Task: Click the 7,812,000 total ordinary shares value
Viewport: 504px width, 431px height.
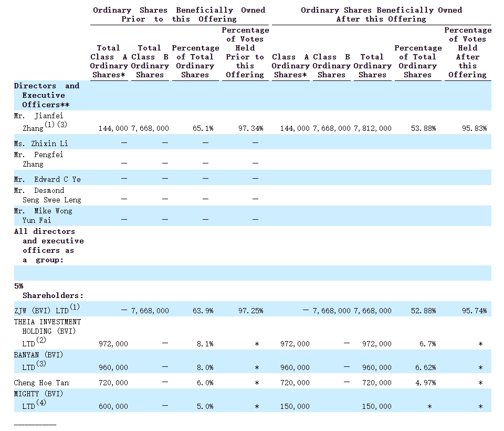Action: click(x=373, y=128)
